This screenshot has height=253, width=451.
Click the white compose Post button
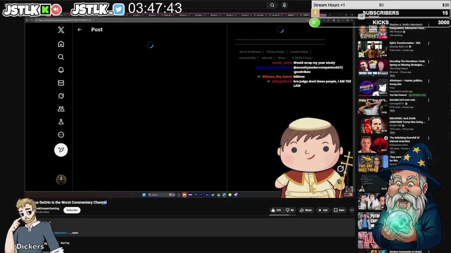61,150
